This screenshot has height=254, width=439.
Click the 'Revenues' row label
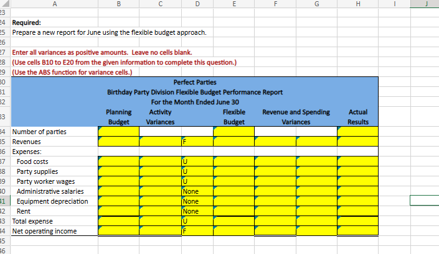[x=26, y=142]
